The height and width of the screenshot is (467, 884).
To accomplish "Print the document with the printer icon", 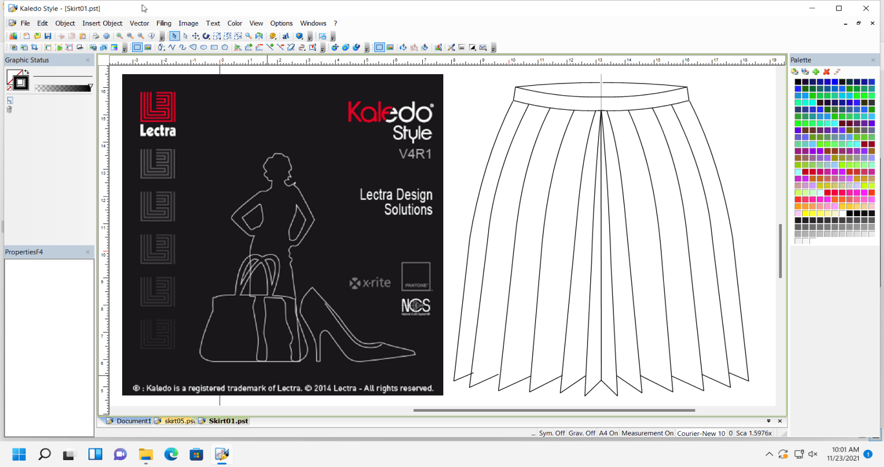I will coord(95,36).
